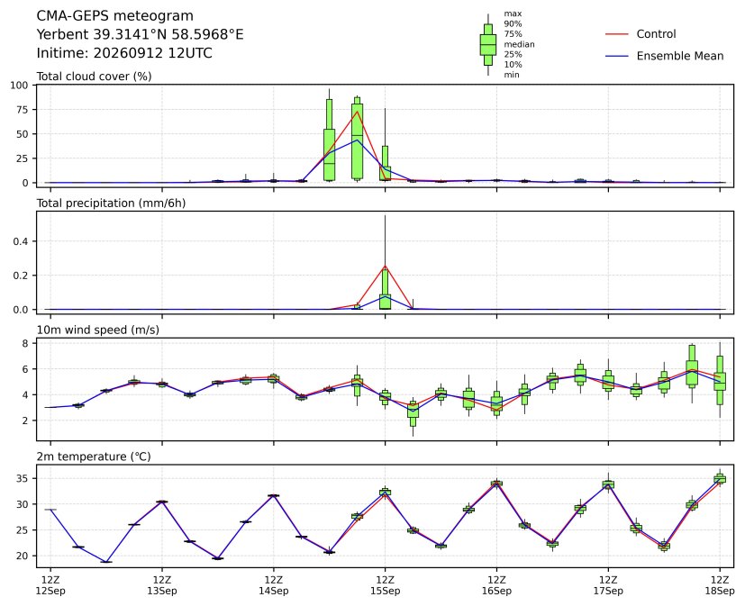
Task: Click the Total cloud cover panel title
Action: [94, 77]
